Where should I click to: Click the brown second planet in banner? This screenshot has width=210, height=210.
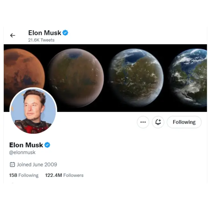coord(76,78)
